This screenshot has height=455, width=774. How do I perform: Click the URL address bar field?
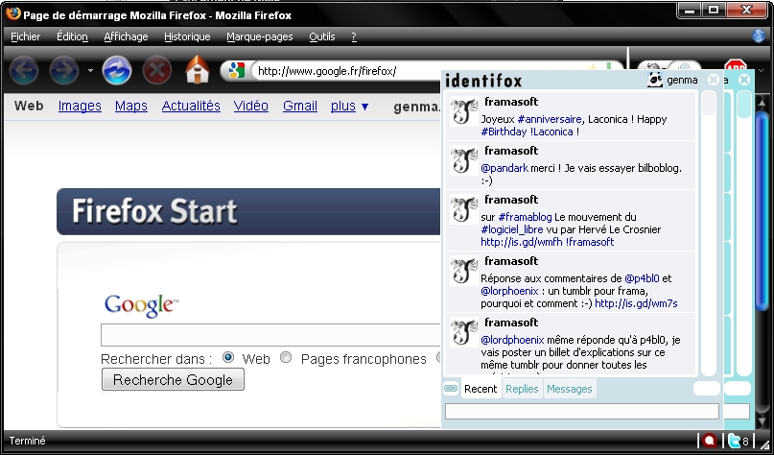click(420, 71)
